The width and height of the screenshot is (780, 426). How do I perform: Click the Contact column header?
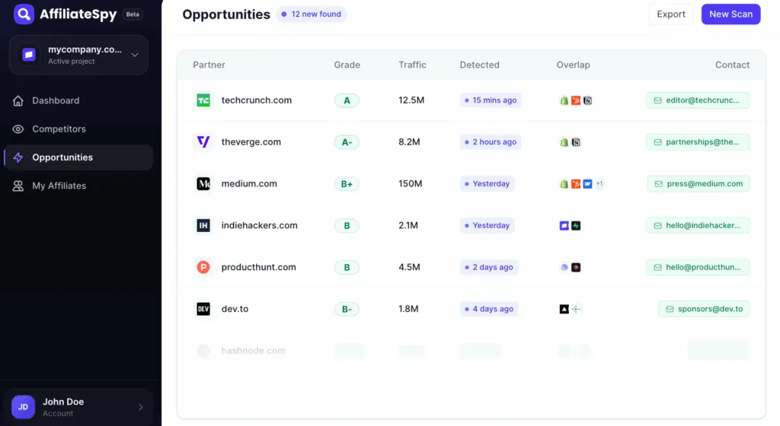(x=732, y=65)
